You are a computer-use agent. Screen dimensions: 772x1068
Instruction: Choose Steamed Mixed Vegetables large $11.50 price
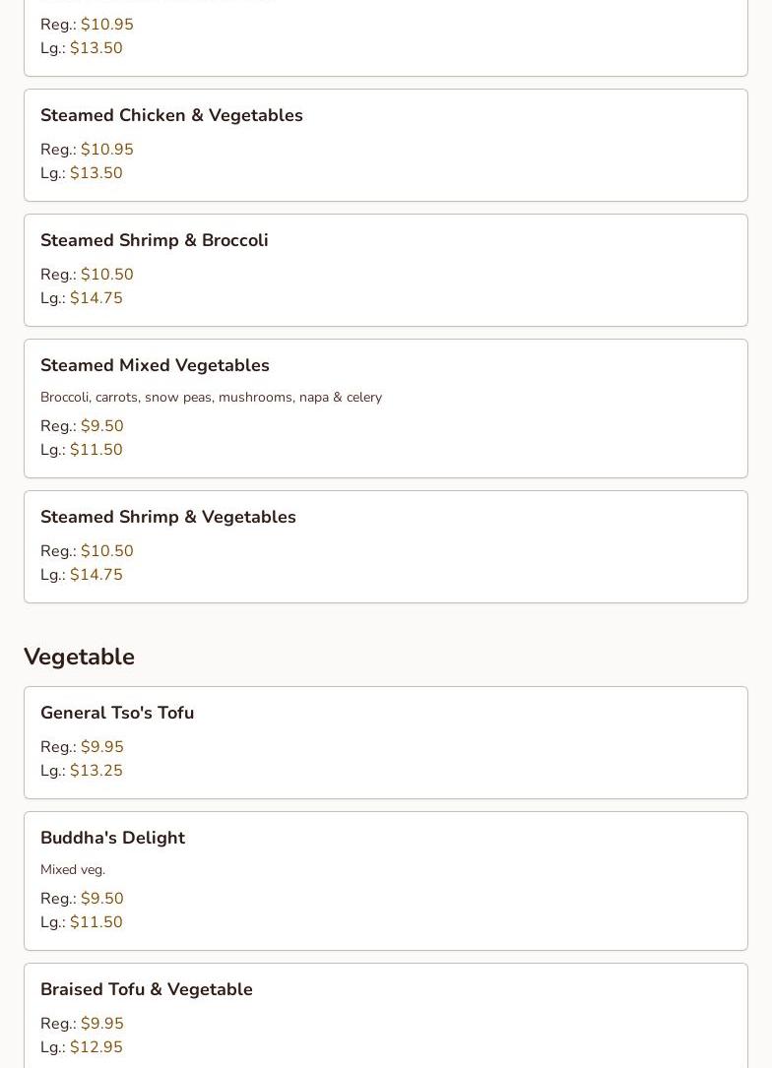[x=96, y=450]
